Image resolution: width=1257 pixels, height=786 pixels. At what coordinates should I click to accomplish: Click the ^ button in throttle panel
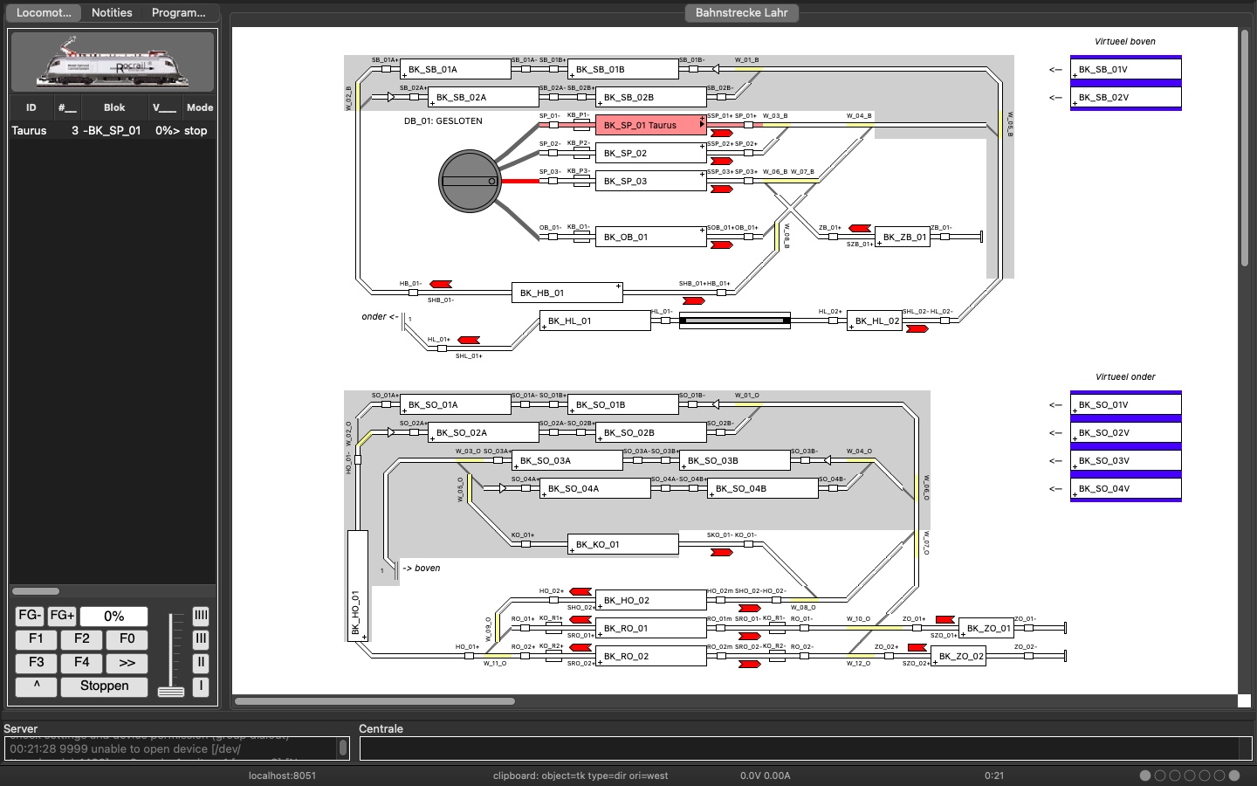tap(37, 686)
